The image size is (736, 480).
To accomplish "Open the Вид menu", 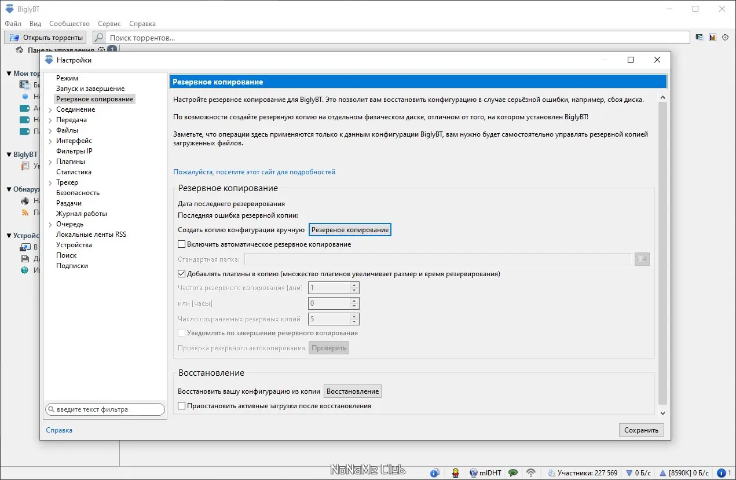I will pos(35,24).
